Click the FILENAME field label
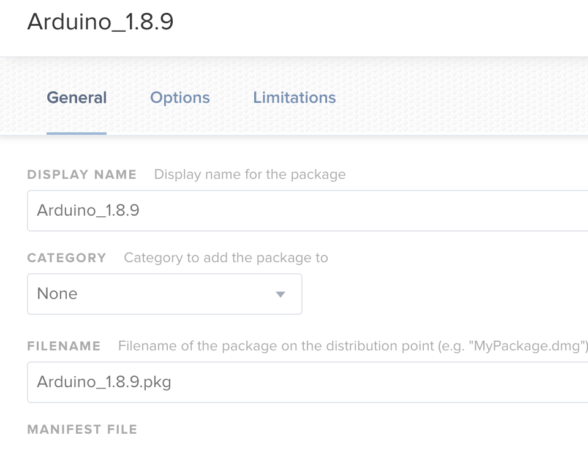This screenshot has width=588, height=457. (x=64, y=346)
